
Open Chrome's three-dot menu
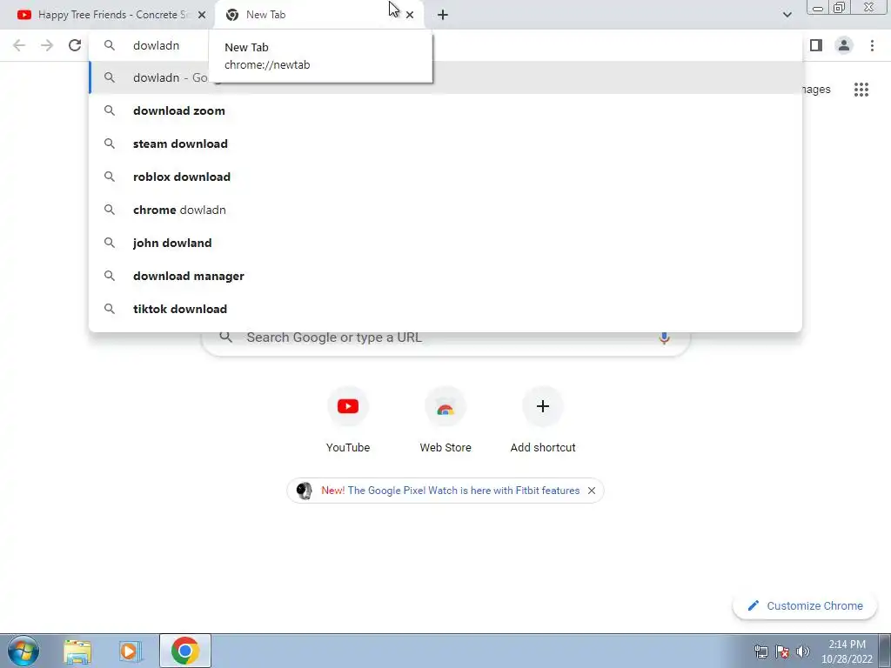[x=872, y=45]
